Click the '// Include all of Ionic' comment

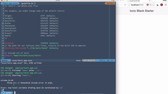[x=17, y=53]
